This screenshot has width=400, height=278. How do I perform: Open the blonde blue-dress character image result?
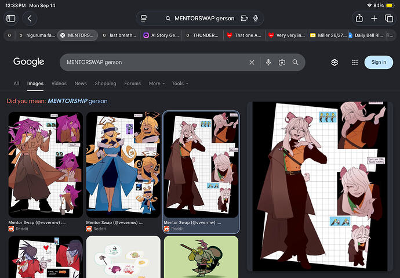pyautogui.click(x=123, y=165)
